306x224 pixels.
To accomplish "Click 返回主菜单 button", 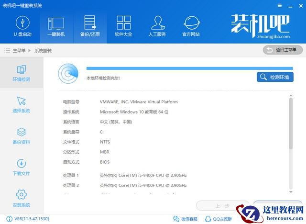I will click(x=283, y=50).
